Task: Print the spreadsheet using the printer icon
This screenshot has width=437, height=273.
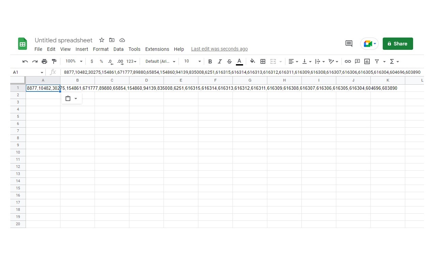Action: pos(44,61)
